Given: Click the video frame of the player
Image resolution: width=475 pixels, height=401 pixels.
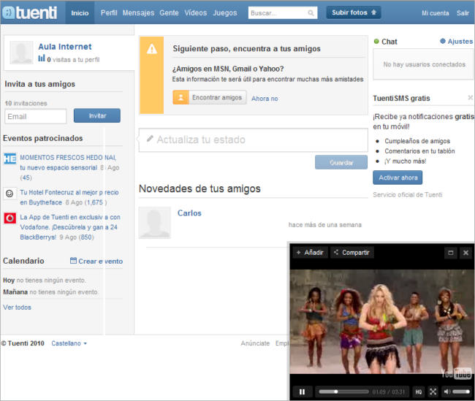Looking at the screenshot, I should [381, 321].
